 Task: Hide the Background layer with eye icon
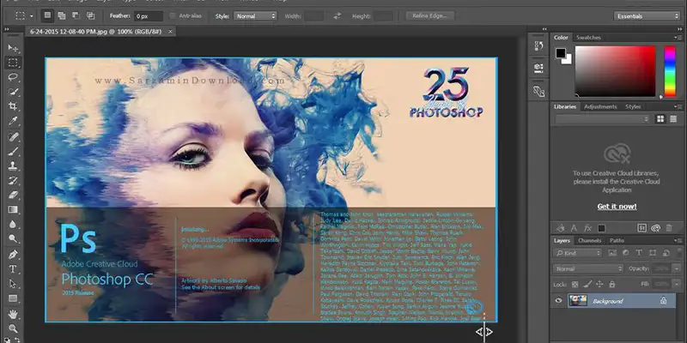560,301
